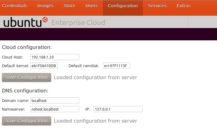Click the DNS IP address field

point(118,109)
